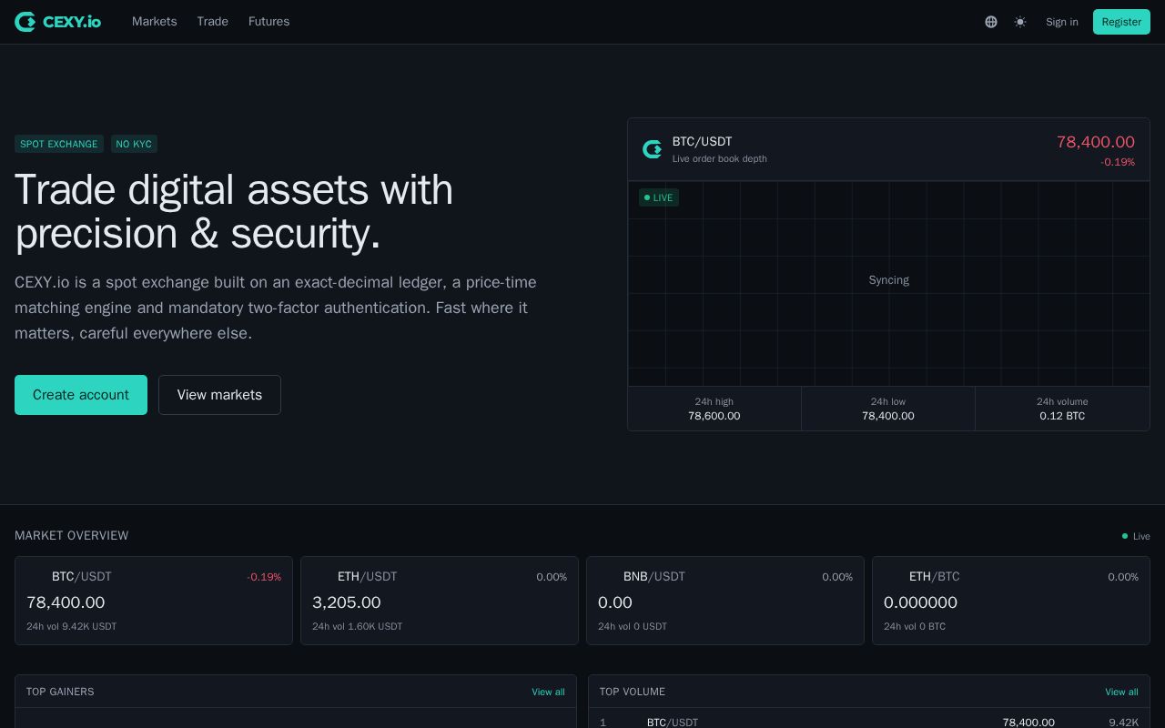Image resolution: width=1165 pixels, height=728 pixels.
Task: Click the View markets button
Action: tap(219, 395)
